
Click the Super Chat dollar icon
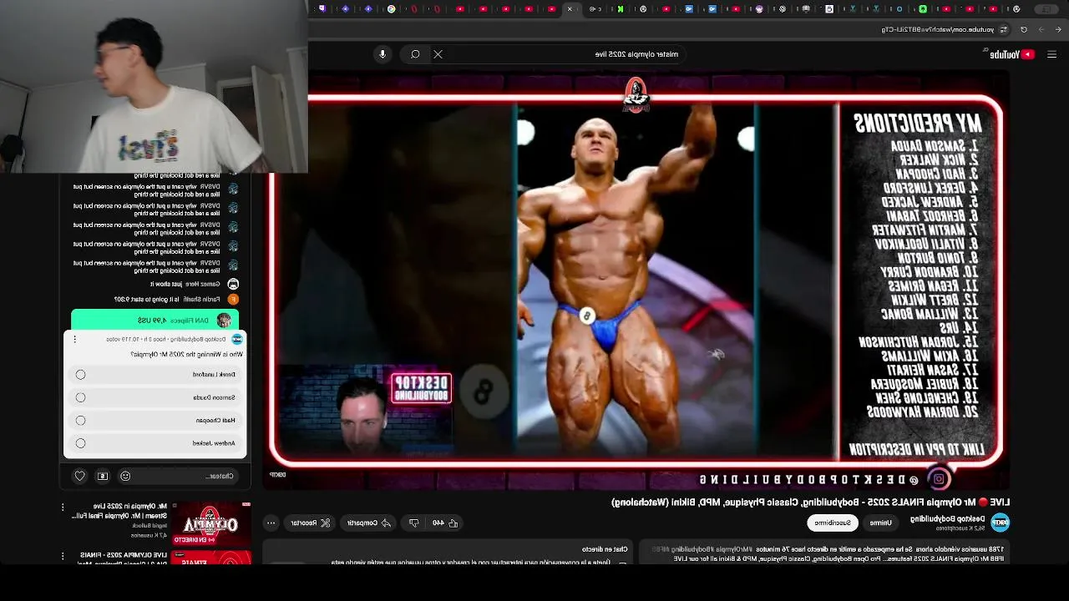103,476
